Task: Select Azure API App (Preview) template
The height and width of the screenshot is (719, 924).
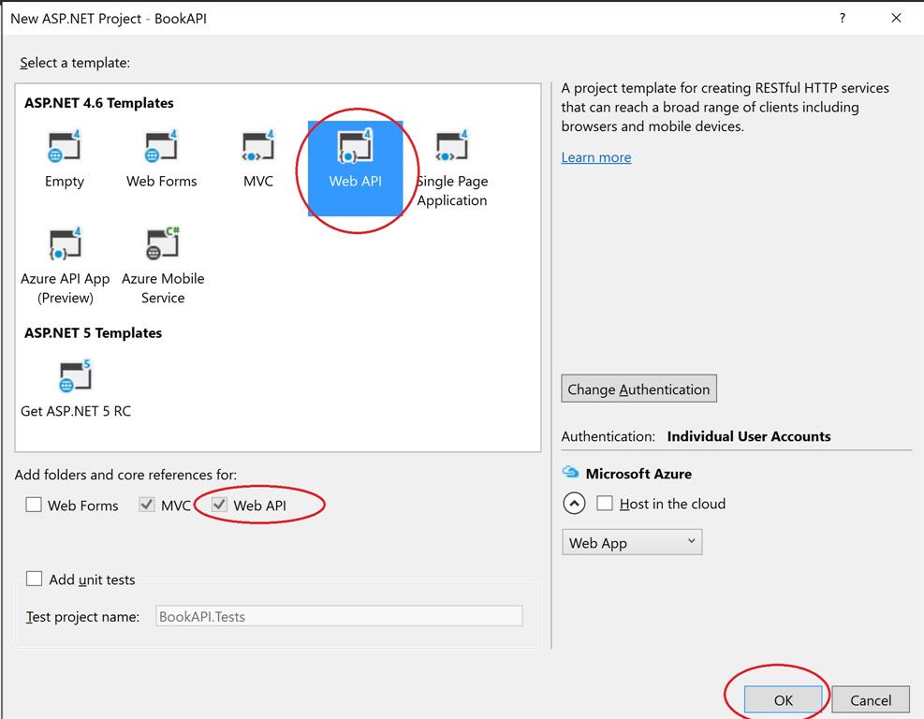Action: tap(65, 245)
